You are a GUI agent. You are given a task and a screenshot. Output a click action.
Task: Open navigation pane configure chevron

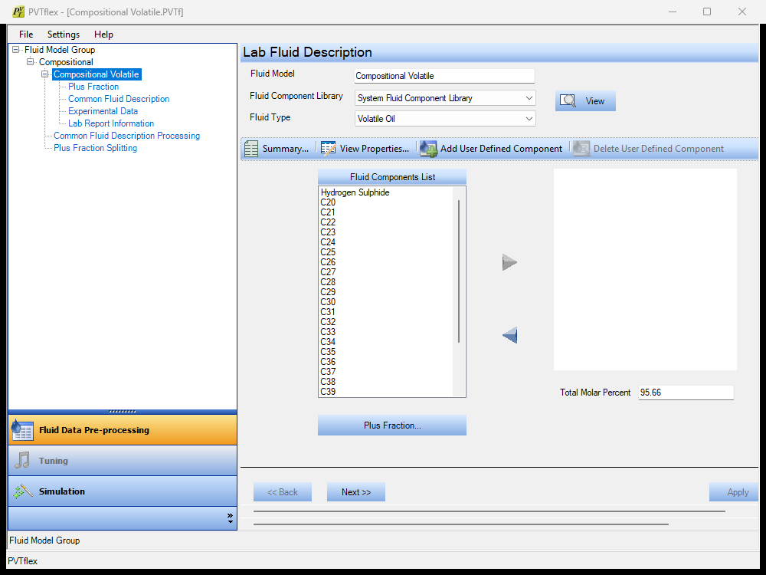click(230, 518)
